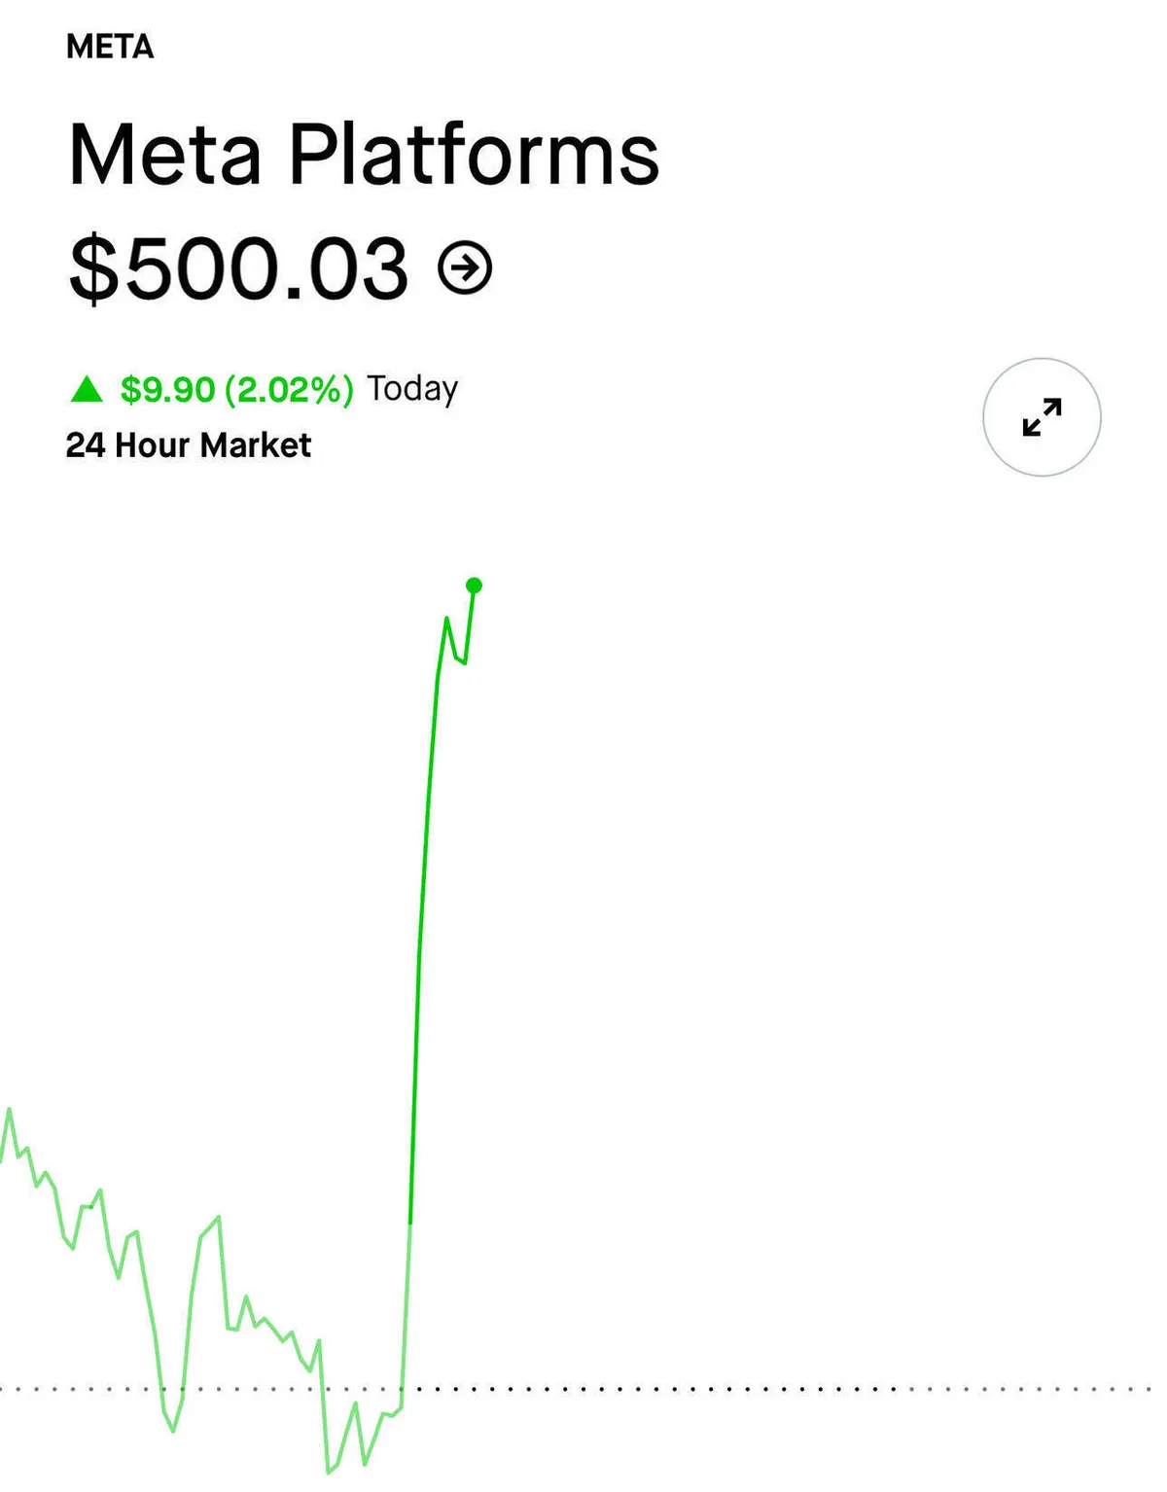The height and width of the screenshot is (1492, 1167).
Task: Click the Today time range label
Action: [x=412, y=389]
